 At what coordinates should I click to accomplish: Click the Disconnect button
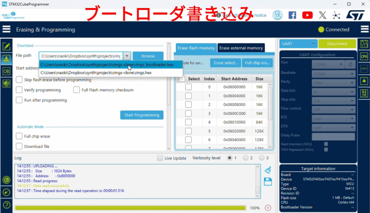pyautogui.click(x=337, y=44)
